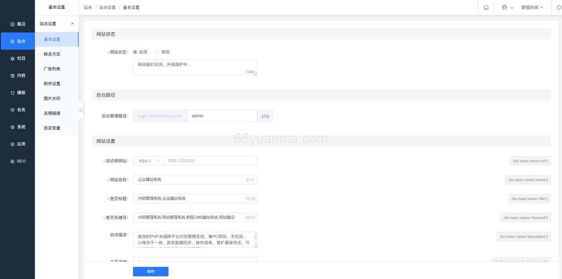Open the 会员 member section
The width and height of the screenshot is (562, 279).
20,110
